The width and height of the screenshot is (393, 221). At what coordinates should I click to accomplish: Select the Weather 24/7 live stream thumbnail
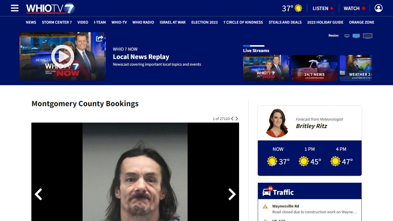(x=356, y=68)
